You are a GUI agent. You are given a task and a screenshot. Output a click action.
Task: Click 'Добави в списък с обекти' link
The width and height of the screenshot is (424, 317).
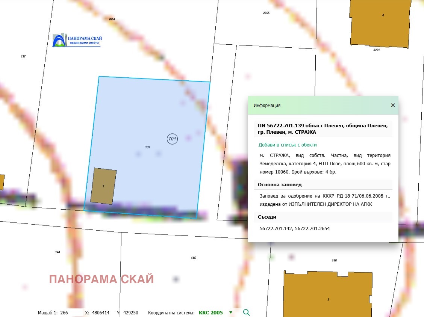[x=288, y=145]
